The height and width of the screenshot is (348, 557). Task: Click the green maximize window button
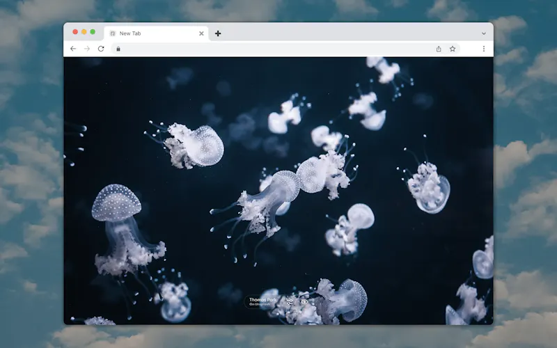coord(93,32)
